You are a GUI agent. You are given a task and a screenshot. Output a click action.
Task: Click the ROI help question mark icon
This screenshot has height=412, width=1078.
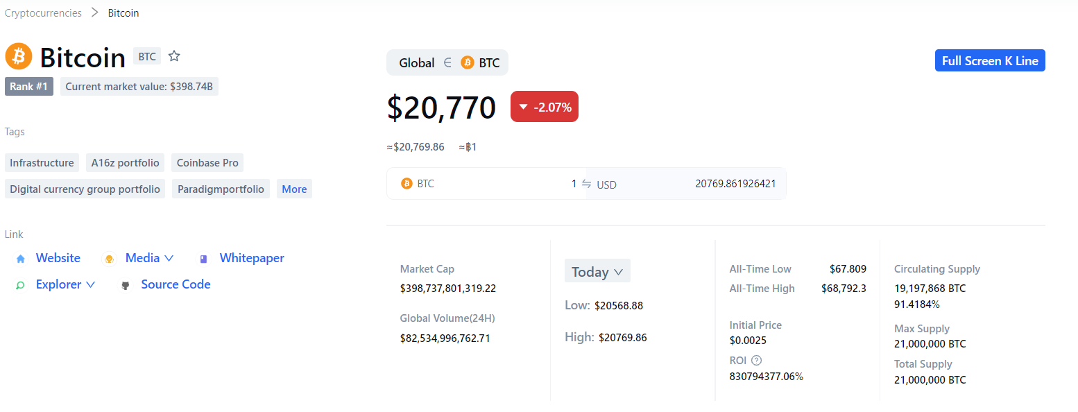757,361
